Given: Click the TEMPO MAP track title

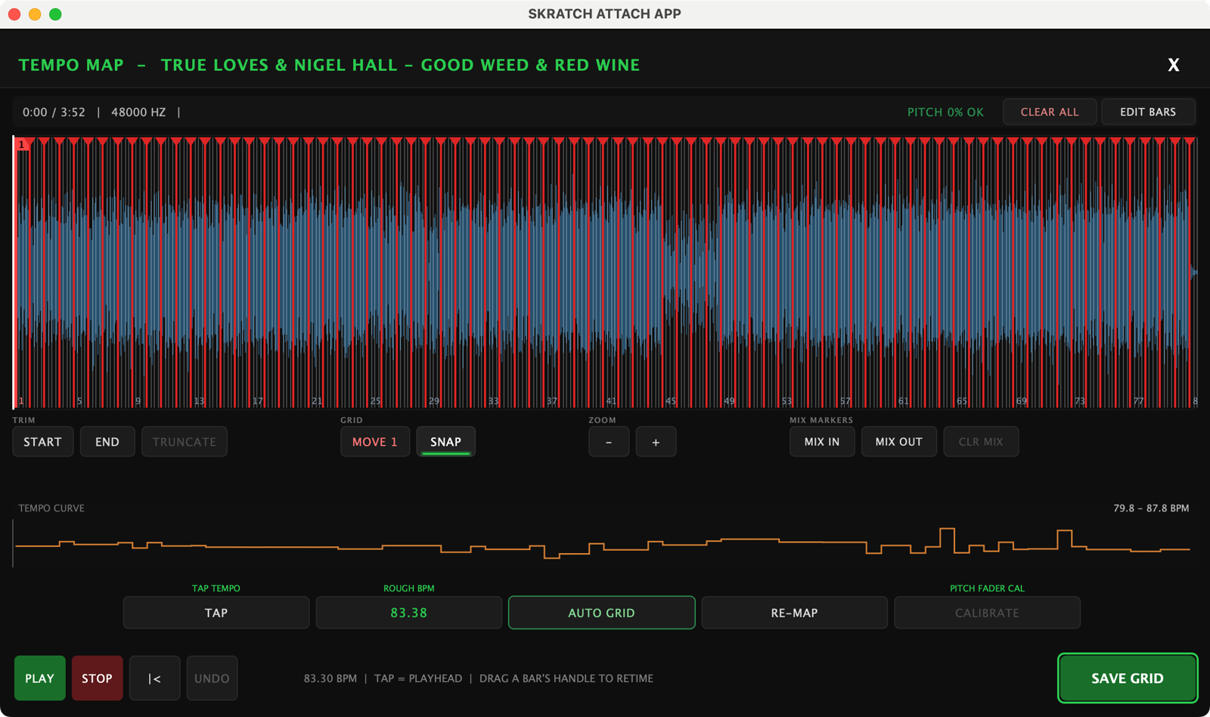Looking at the screenshot, I should click(329, 65).
